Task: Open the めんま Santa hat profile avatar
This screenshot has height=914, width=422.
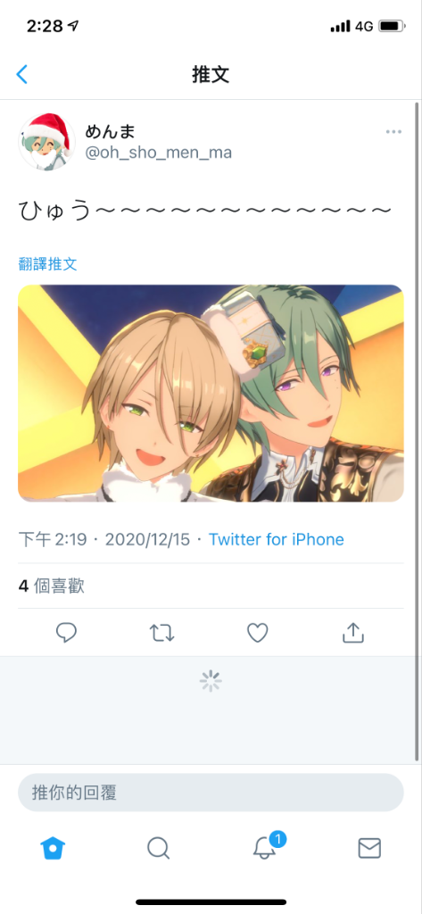Action: point(46,142)
